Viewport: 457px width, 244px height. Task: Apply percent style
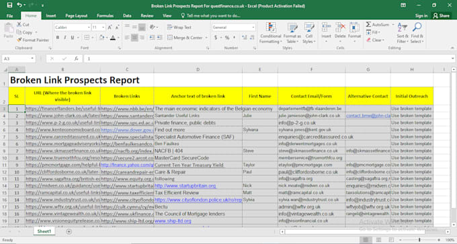point(227,38)
